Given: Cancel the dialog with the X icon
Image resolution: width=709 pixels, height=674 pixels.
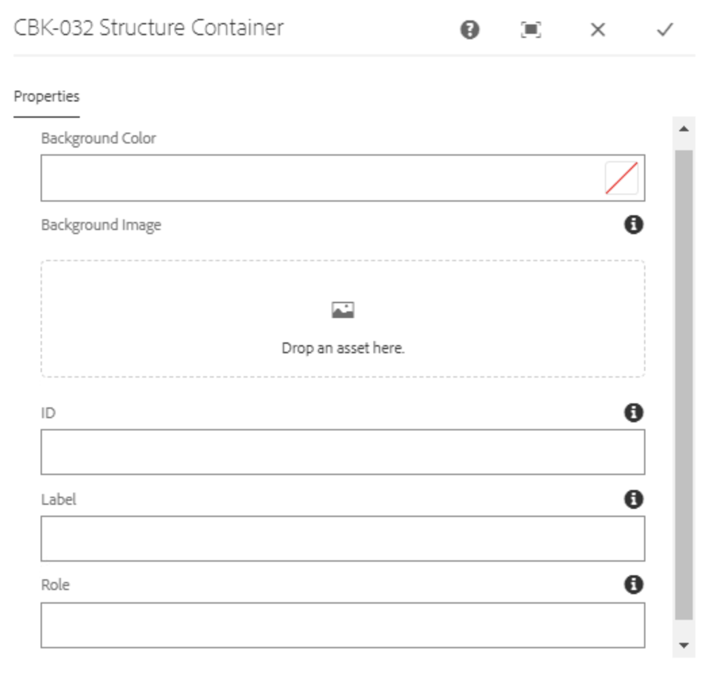Looking at the screenshot, I should [x=597, y=30].
